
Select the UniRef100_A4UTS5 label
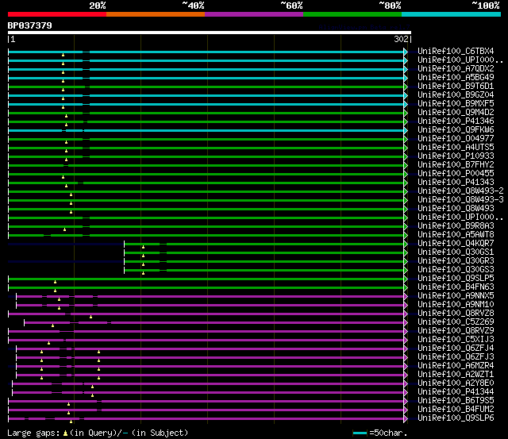tap(456, 148)
